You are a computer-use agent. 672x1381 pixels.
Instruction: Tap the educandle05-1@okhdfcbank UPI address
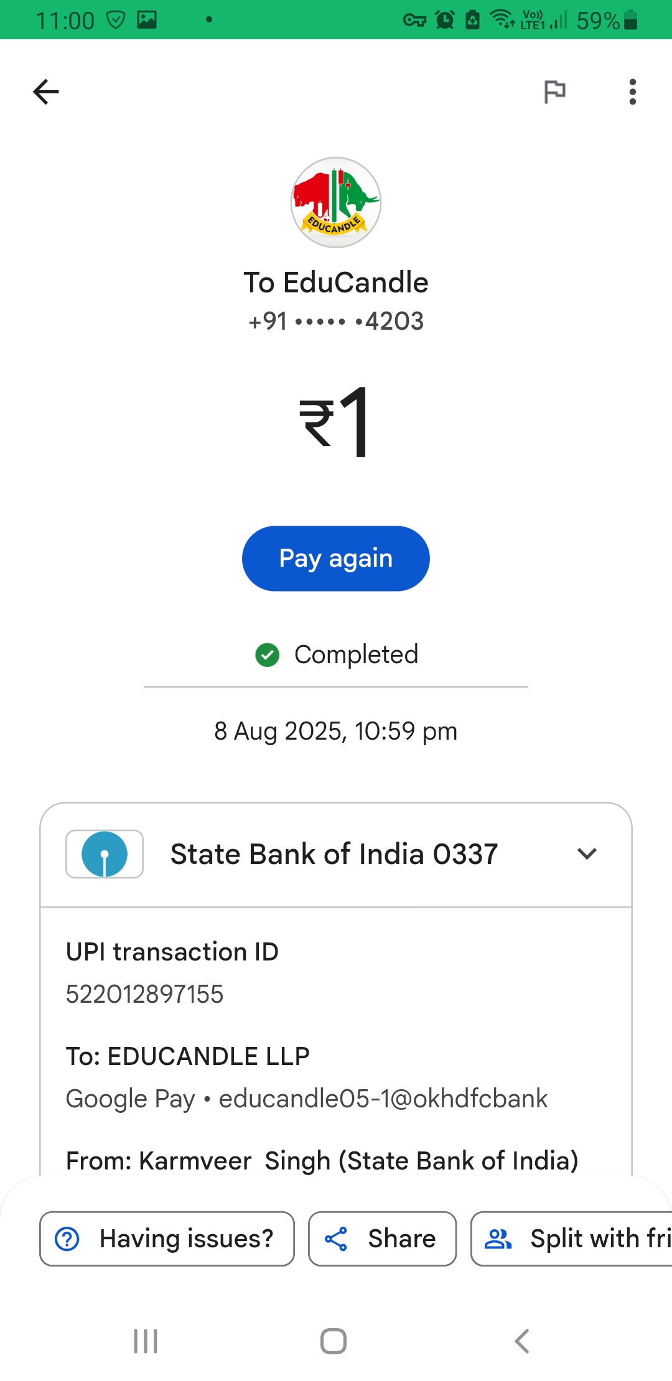[383, 1099]
